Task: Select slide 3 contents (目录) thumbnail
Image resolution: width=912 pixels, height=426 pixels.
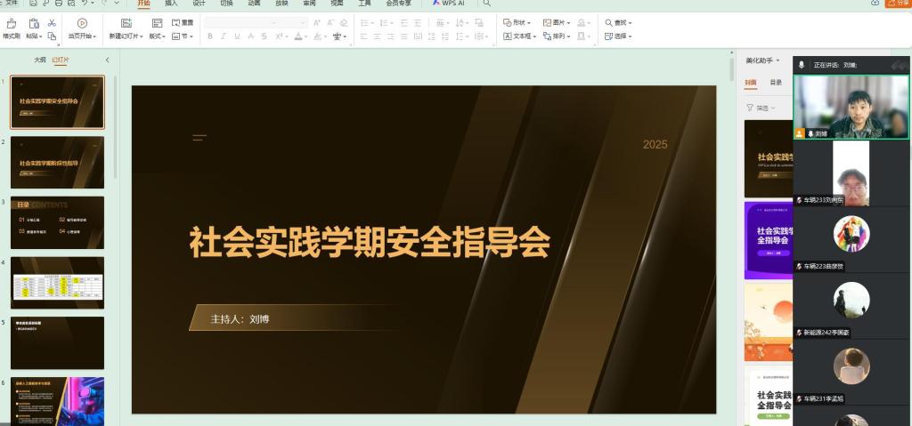Action: pos(58,222)
